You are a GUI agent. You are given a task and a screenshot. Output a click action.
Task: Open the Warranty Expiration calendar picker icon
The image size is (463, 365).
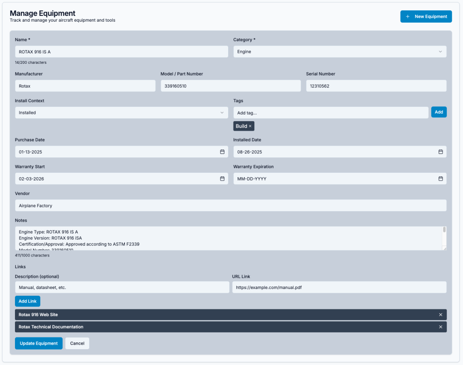tap(440, 179)
